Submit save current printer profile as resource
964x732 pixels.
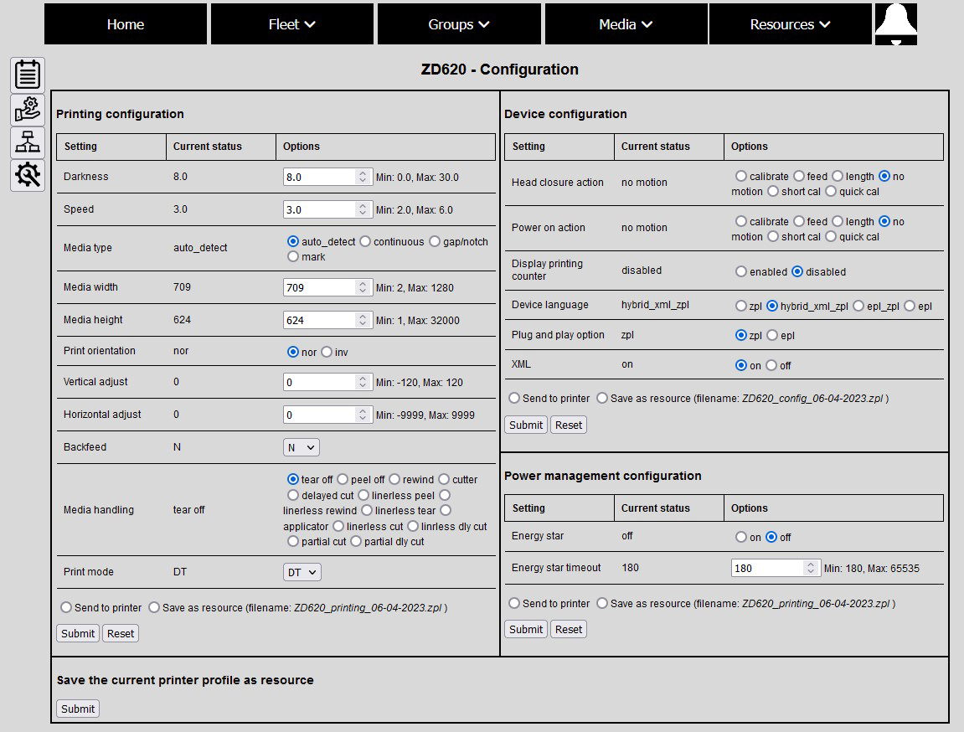(78, 709)
